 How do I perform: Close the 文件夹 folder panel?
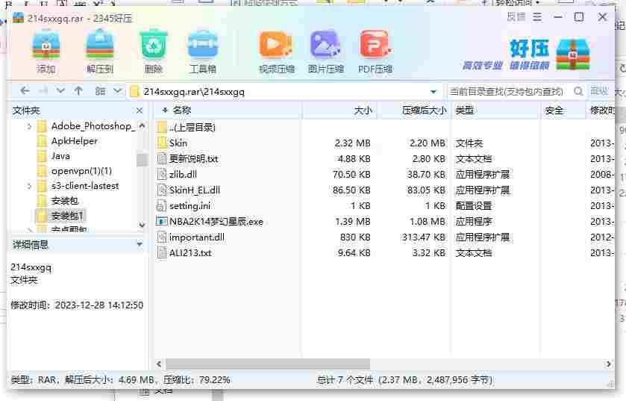[x=140, y=111]
